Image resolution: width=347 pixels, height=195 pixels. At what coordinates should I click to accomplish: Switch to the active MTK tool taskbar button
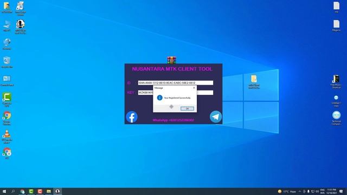57,191
